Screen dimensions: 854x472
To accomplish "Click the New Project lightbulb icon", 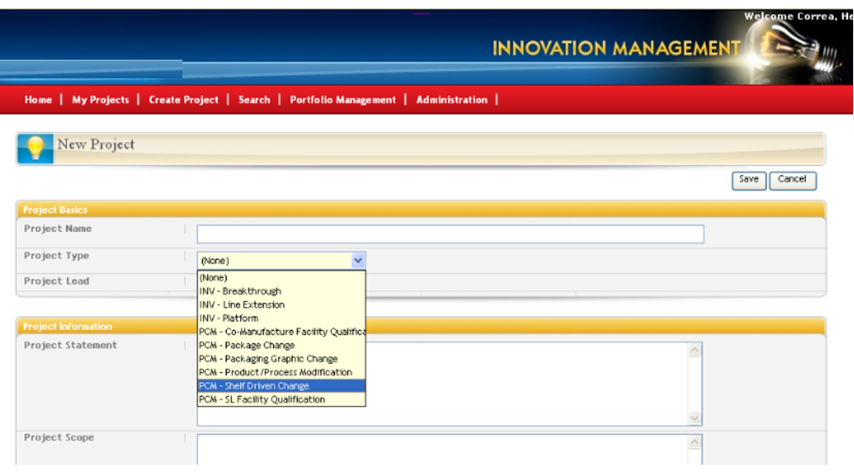I will pyautogui.click(x=35, y=148).
